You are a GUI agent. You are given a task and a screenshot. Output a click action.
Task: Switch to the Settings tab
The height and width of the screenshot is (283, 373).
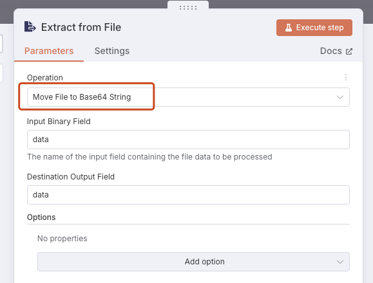pyautogui.click(x=112, y=51)
